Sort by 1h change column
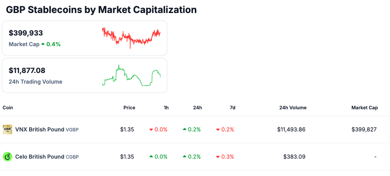 (166, 108)
